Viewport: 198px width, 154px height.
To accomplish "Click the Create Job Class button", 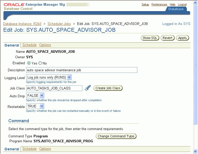I will point(108,88).
